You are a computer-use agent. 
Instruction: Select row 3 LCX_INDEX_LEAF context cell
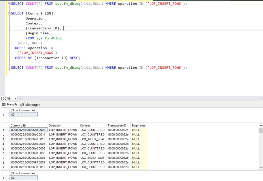pos(93,139)
